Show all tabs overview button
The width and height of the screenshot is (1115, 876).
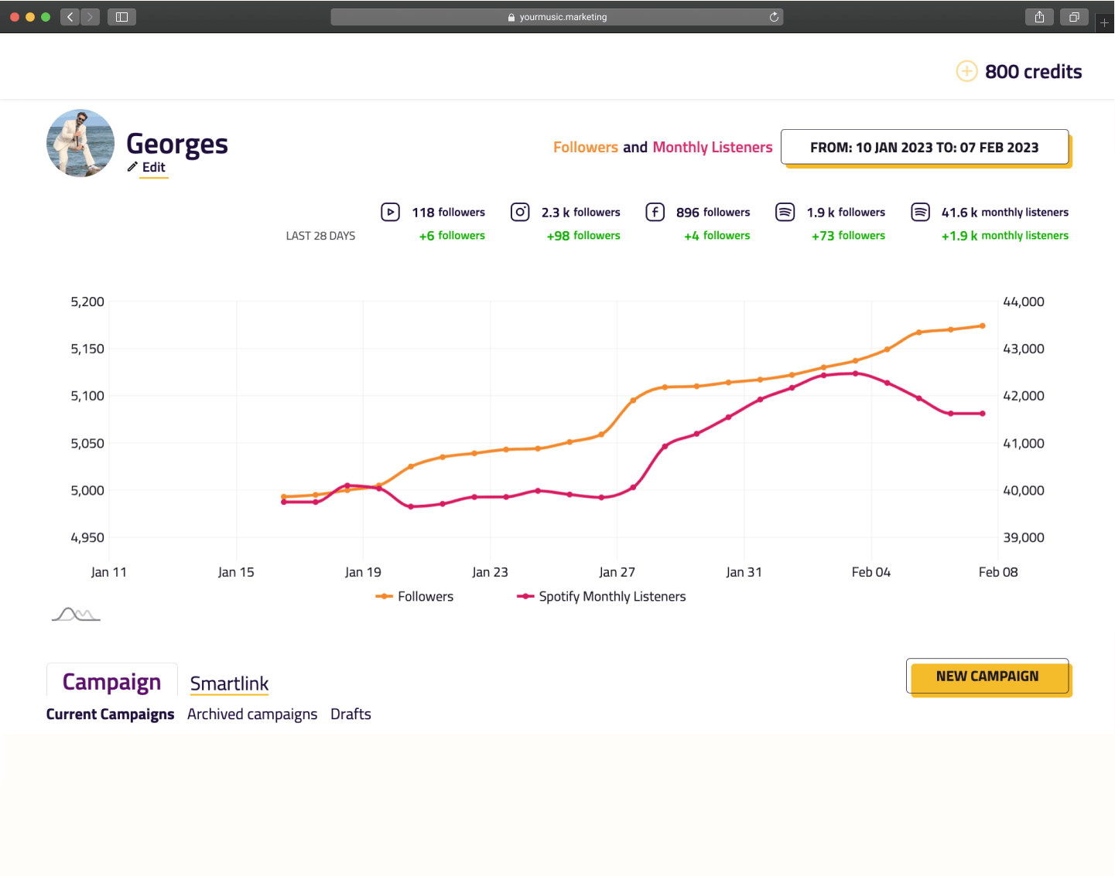point(1074,16)
